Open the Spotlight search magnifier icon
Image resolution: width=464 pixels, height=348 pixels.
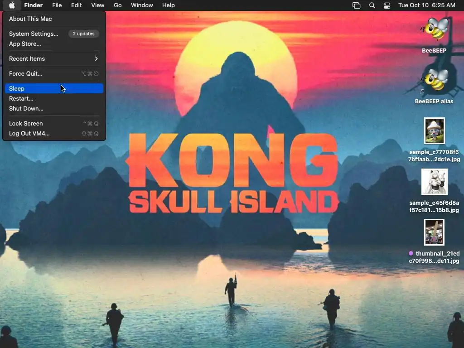pos(372,5)
